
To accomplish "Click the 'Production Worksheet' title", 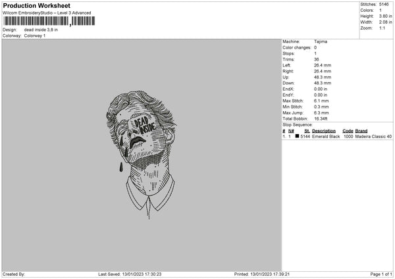I will pyautogui.click(x=37, y=5).
